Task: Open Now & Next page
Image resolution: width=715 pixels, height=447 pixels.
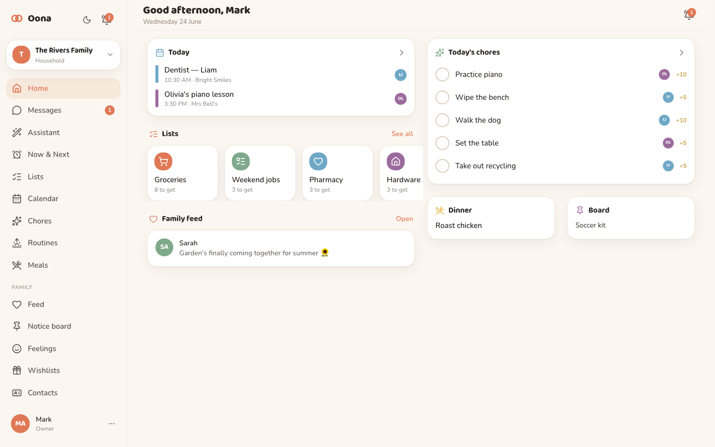Action: pos(63,154)
